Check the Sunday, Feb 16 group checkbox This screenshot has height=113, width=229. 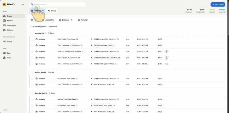click(x=32, y=72)
